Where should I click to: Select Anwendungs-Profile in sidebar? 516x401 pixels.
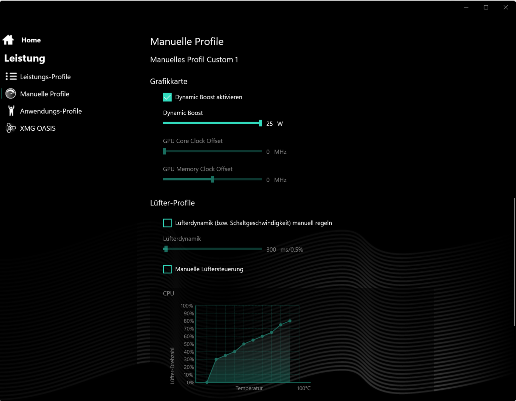tap(51, 111)
